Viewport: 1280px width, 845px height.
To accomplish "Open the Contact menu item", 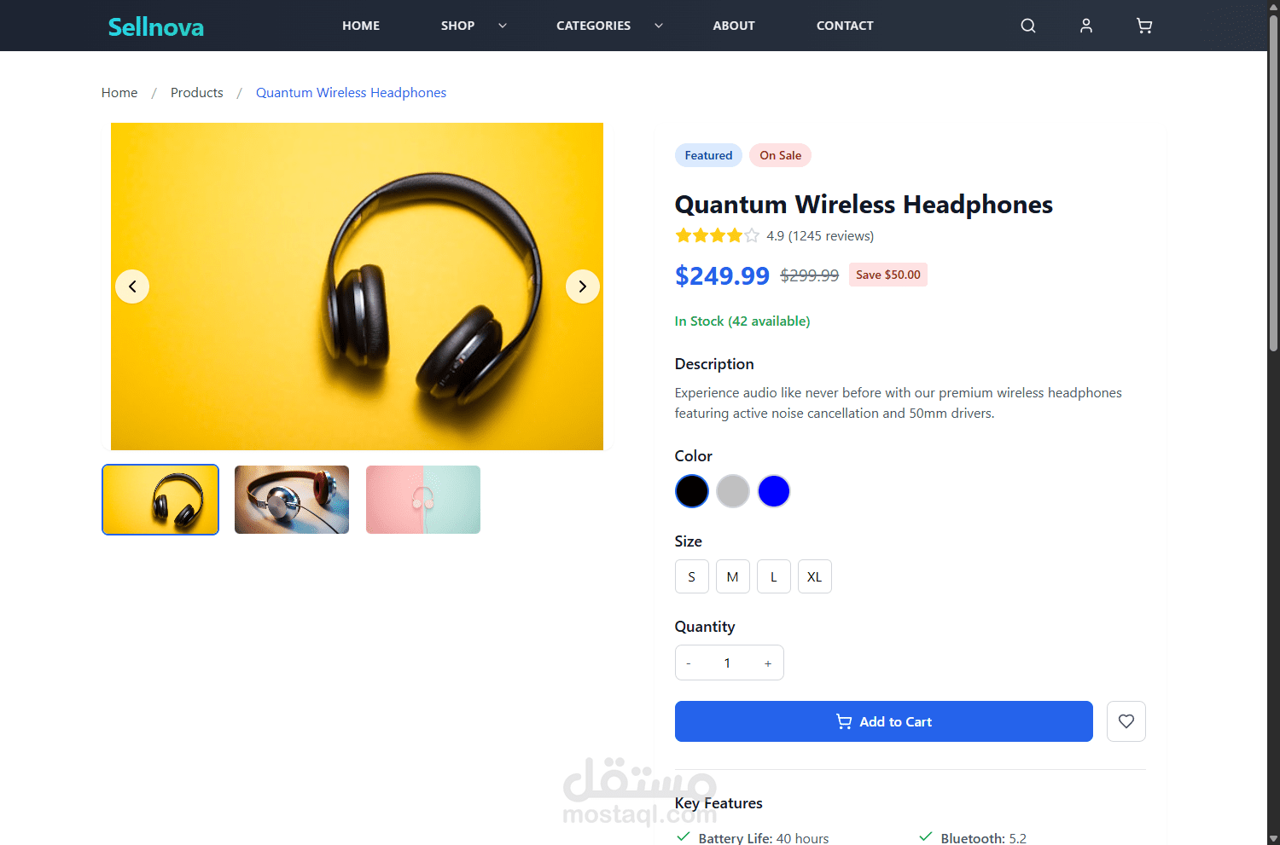I will [845, 26].
